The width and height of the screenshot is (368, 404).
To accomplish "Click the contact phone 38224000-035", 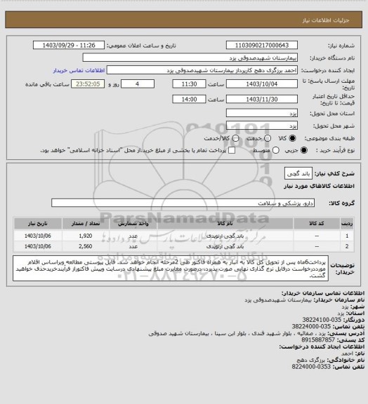I will tap(311, 326).
